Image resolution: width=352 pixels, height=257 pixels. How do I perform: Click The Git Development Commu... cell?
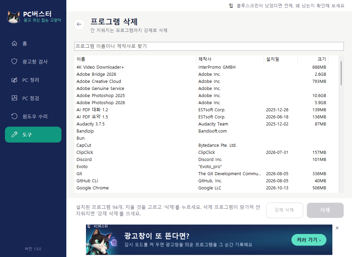pos(230,173)
